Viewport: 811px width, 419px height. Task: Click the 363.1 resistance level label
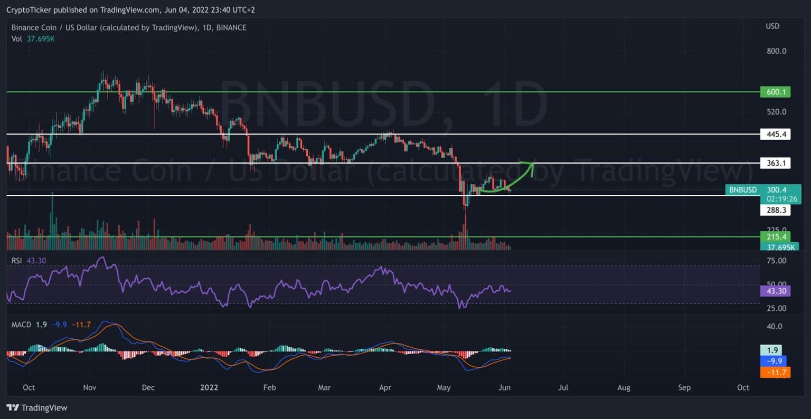point(776,163)
